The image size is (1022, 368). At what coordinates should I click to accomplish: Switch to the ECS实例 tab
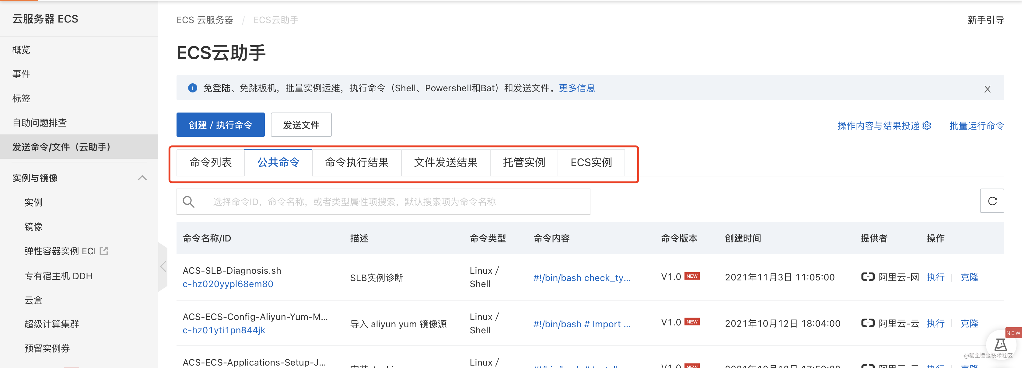click(591, 163)
